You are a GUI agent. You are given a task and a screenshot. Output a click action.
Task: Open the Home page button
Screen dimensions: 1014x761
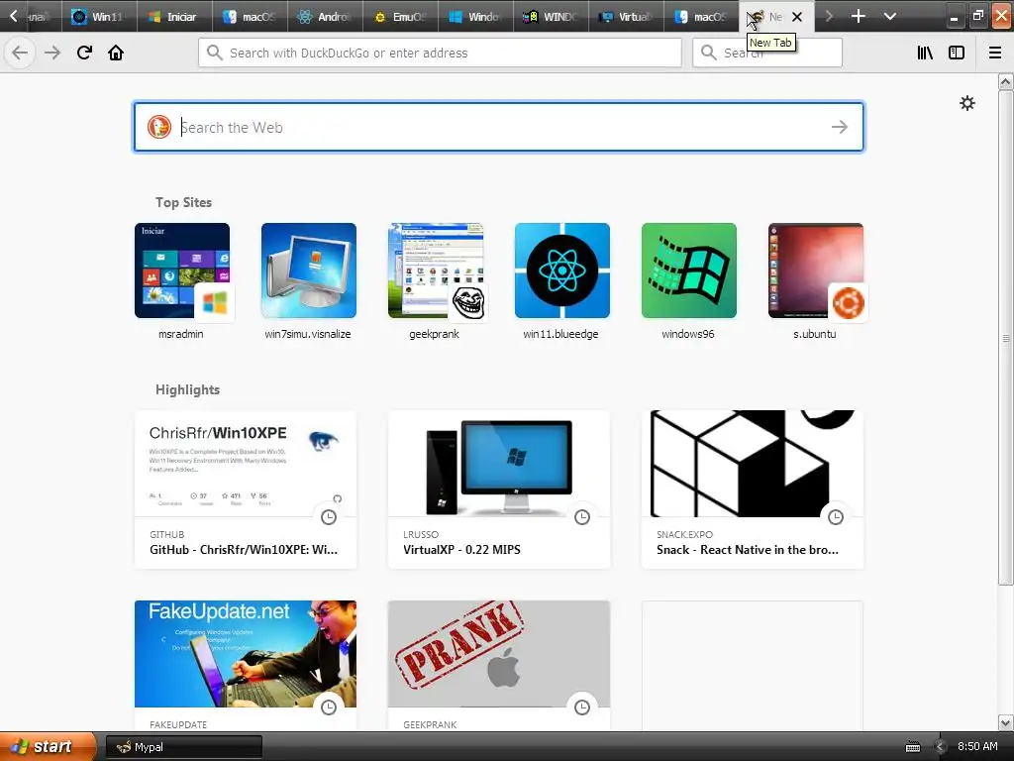point(116,53)
